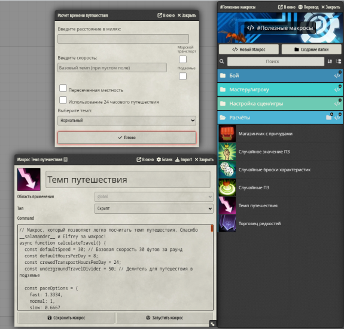
Task: Click the add macro icon on the Бой folder
Action: pyautogui.click(x=337, y=75)
